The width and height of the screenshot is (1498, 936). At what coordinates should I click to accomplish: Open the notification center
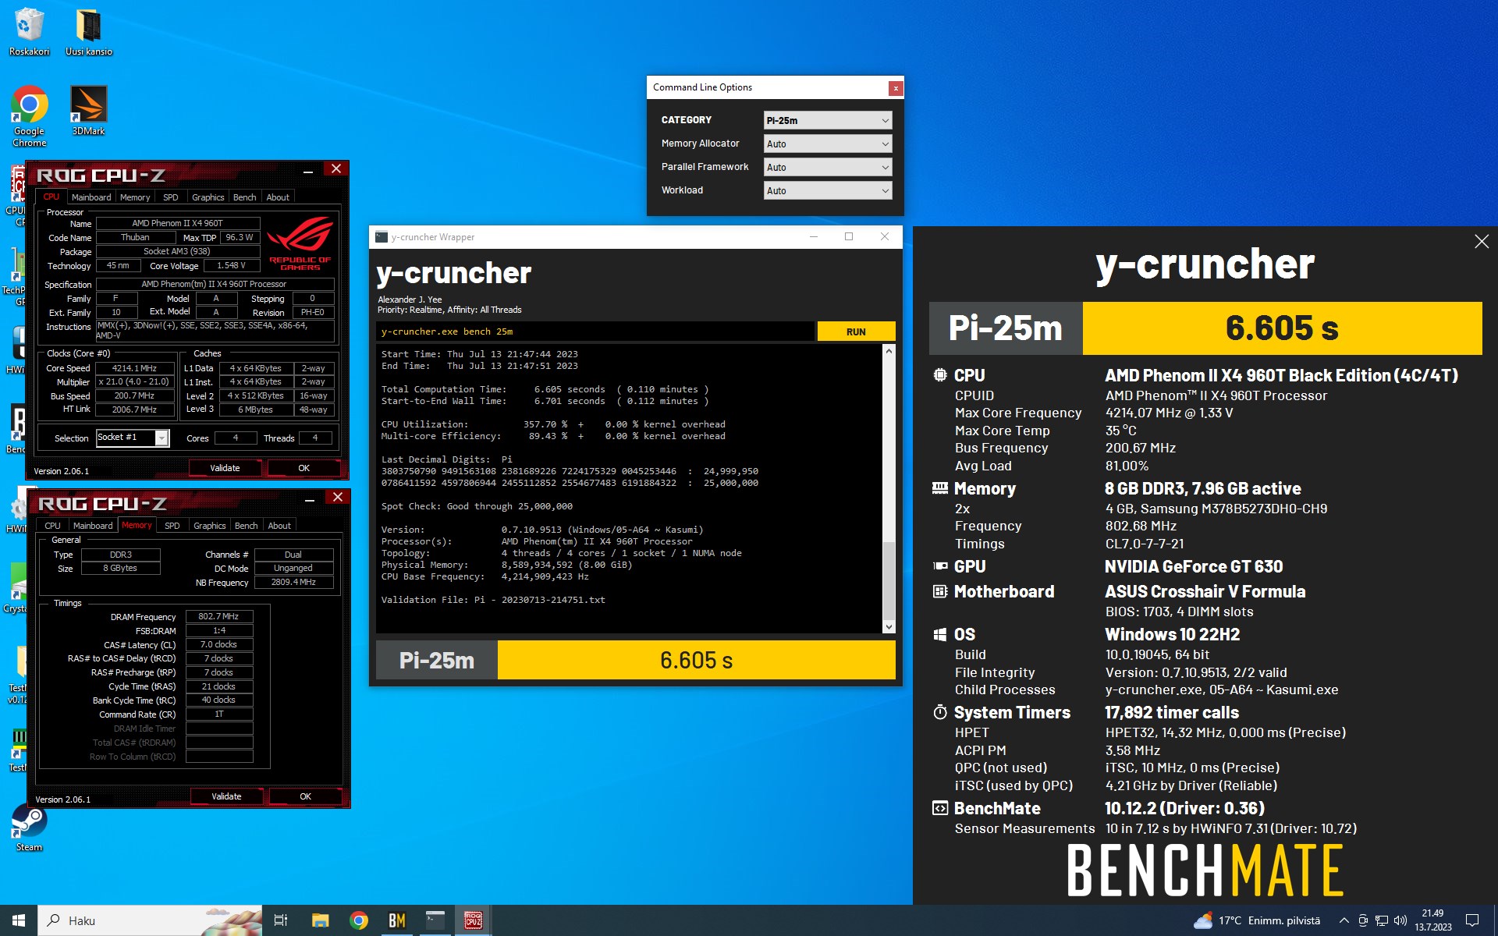(x=1472, y=920)
